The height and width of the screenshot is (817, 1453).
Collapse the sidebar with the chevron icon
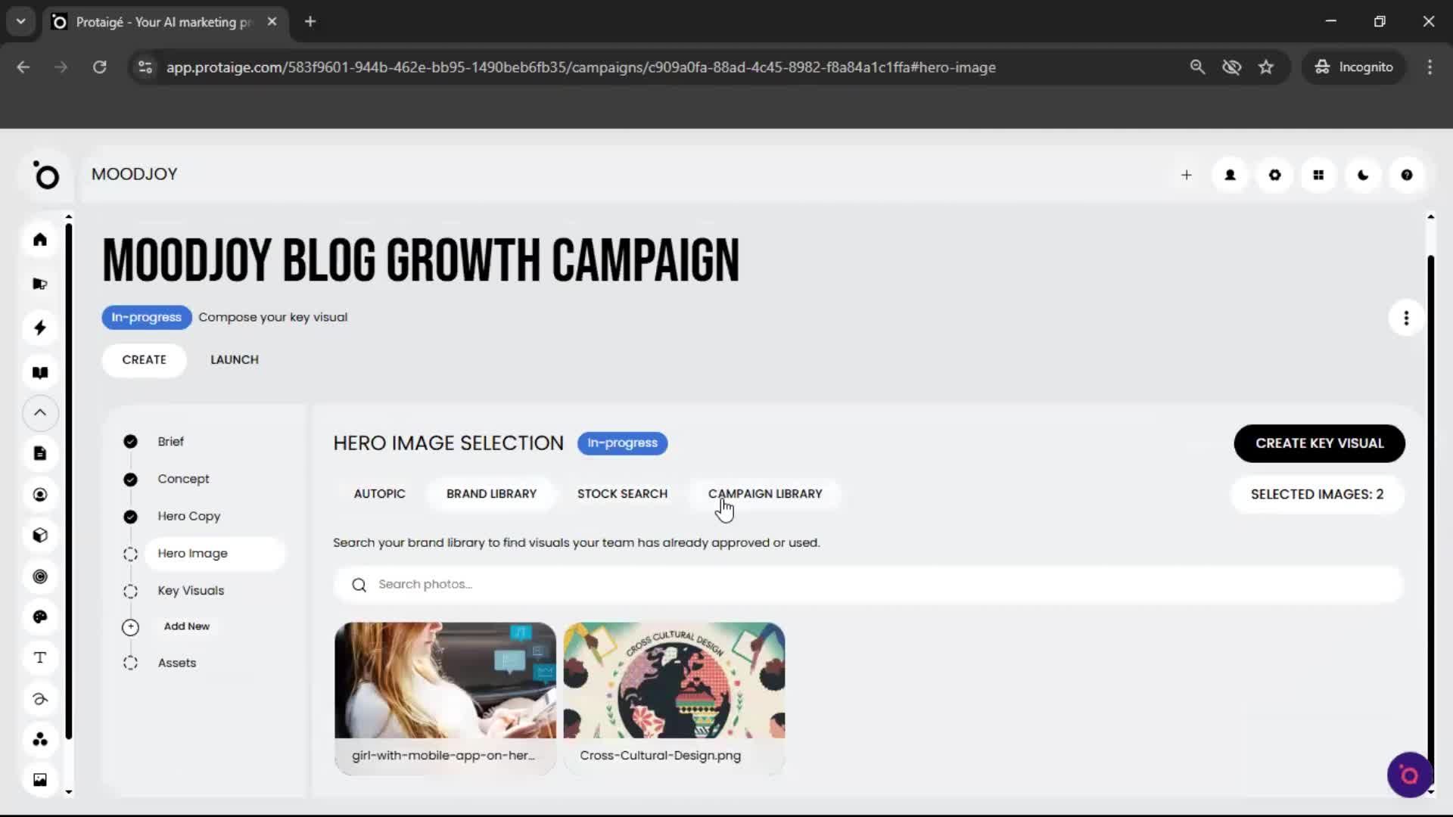(x=39, y=413)
